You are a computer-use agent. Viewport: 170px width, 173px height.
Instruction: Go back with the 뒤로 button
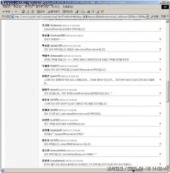[x=6, y=12]
